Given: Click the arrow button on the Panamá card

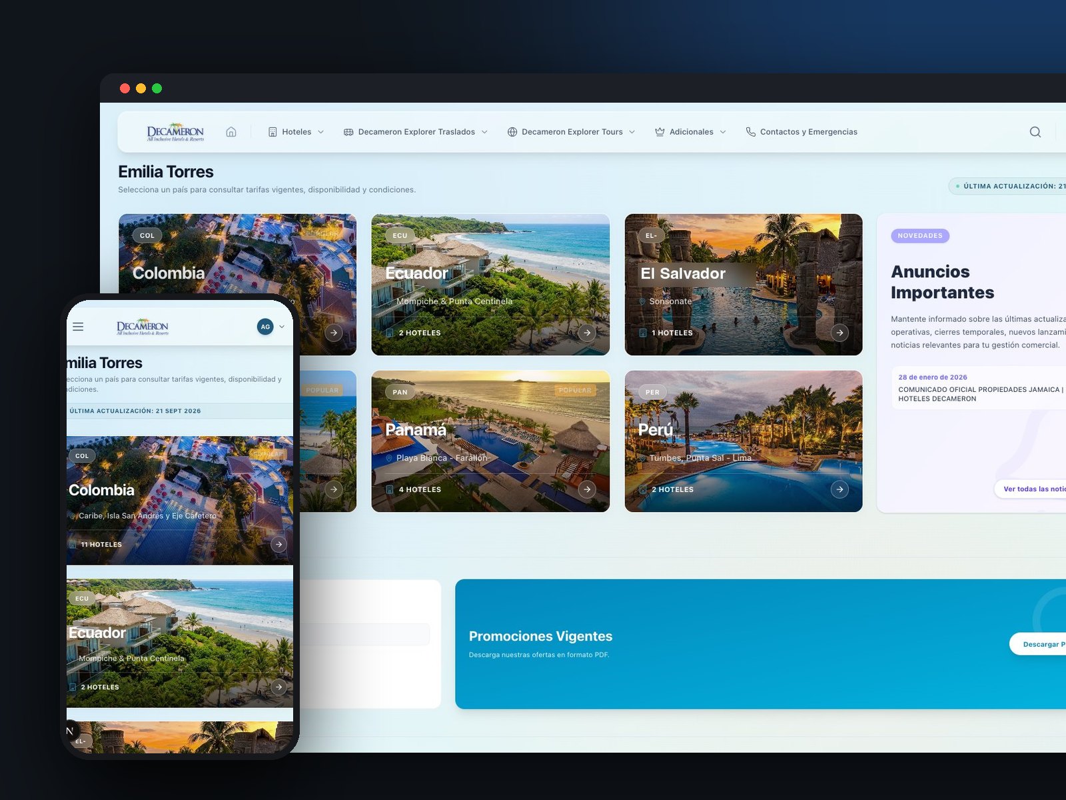Looking at the screenshot, I should pos(587,489).
